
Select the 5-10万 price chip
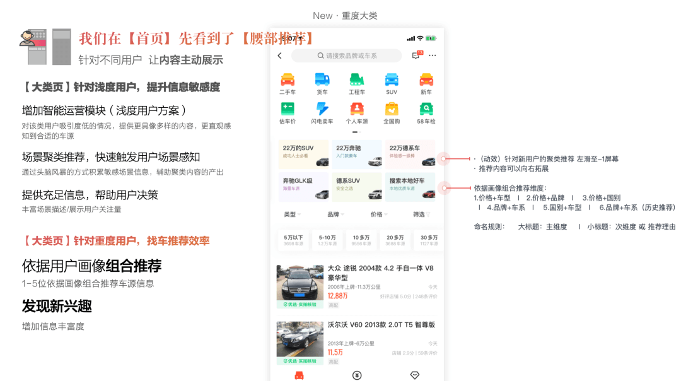[327, 240]
